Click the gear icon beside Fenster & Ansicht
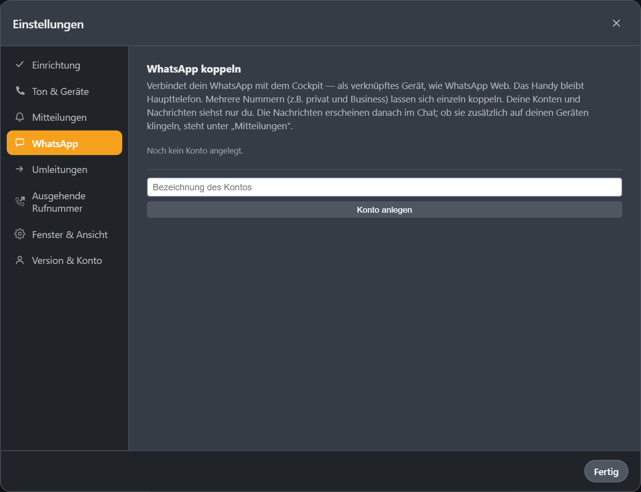This screenshot has height=492, width=641. pyautogui.click(x=20, y=234)
